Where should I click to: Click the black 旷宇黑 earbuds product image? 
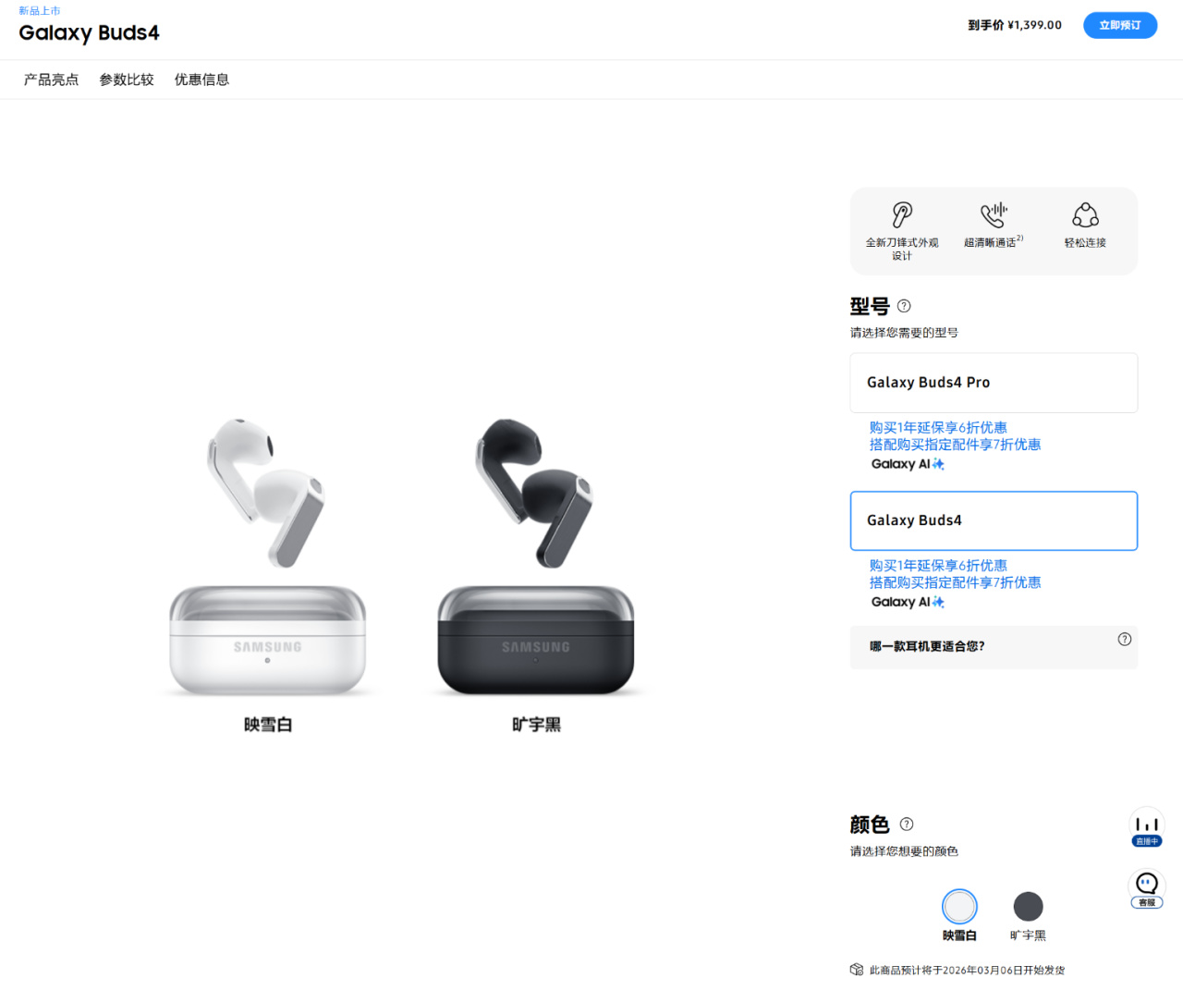point(536,556)
